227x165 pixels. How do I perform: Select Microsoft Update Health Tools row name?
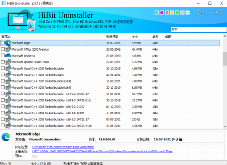point(30,62)
